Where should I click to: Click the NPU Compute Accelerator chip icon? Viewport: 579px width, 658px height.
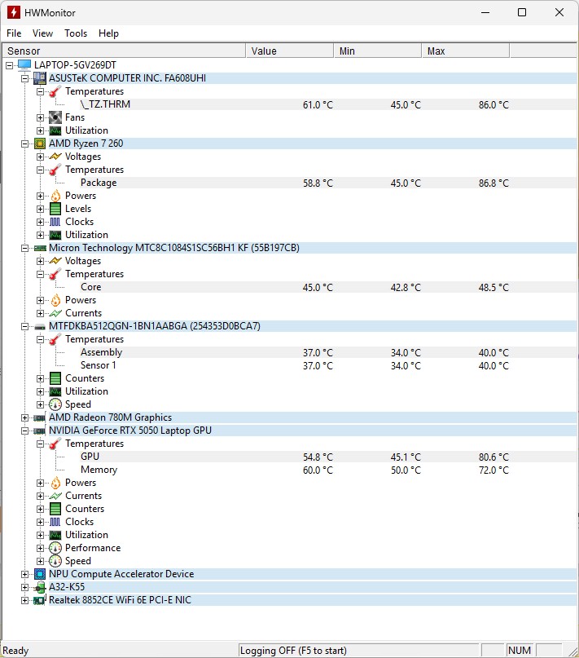coord(40,574)
